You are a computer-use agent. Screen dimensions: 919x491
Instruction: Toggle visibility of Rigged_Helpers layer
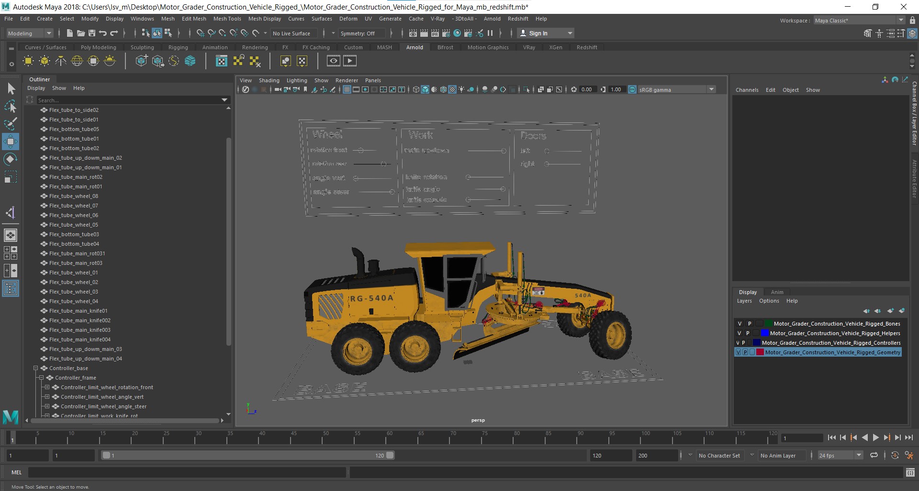[740, 333]
